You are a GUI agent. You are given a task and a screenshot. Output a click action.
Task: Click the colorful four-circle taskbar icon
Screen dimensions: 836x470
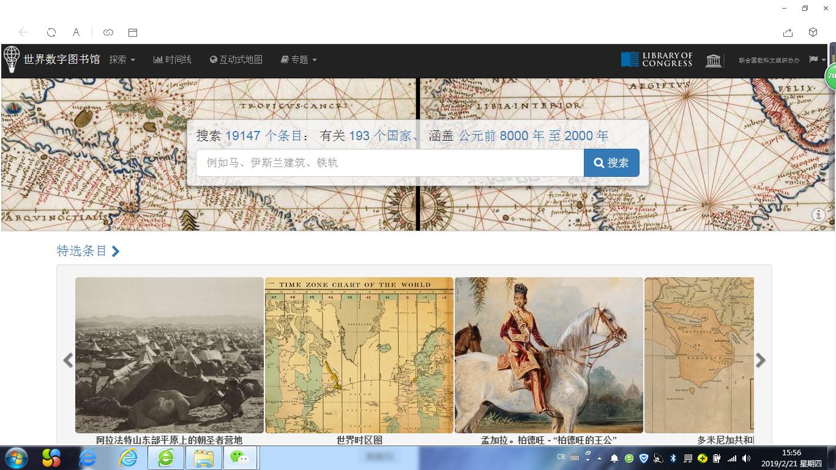click(x=51, y=458)
